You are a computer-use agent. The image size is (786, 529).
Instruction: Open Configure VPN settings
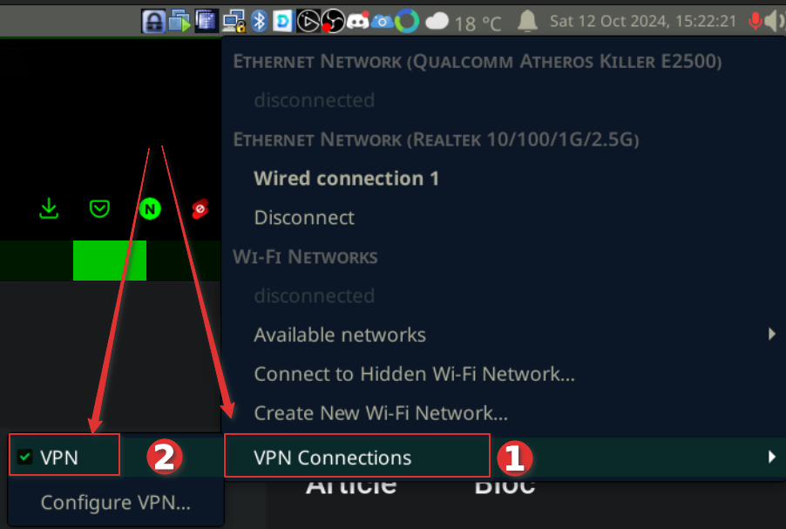(115, 503)
